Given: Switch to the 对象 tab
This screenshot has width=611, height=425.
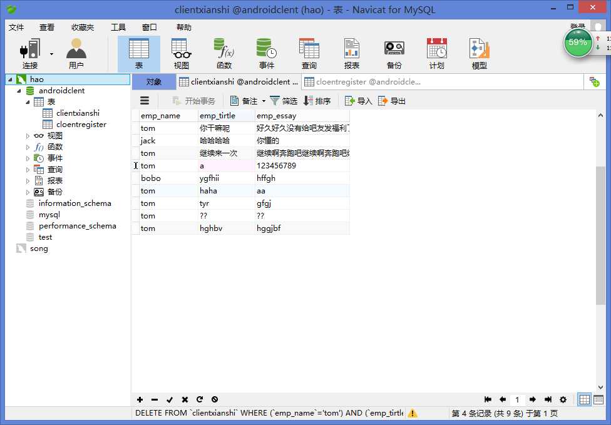Looking at the screenshot, I should 154,82.
